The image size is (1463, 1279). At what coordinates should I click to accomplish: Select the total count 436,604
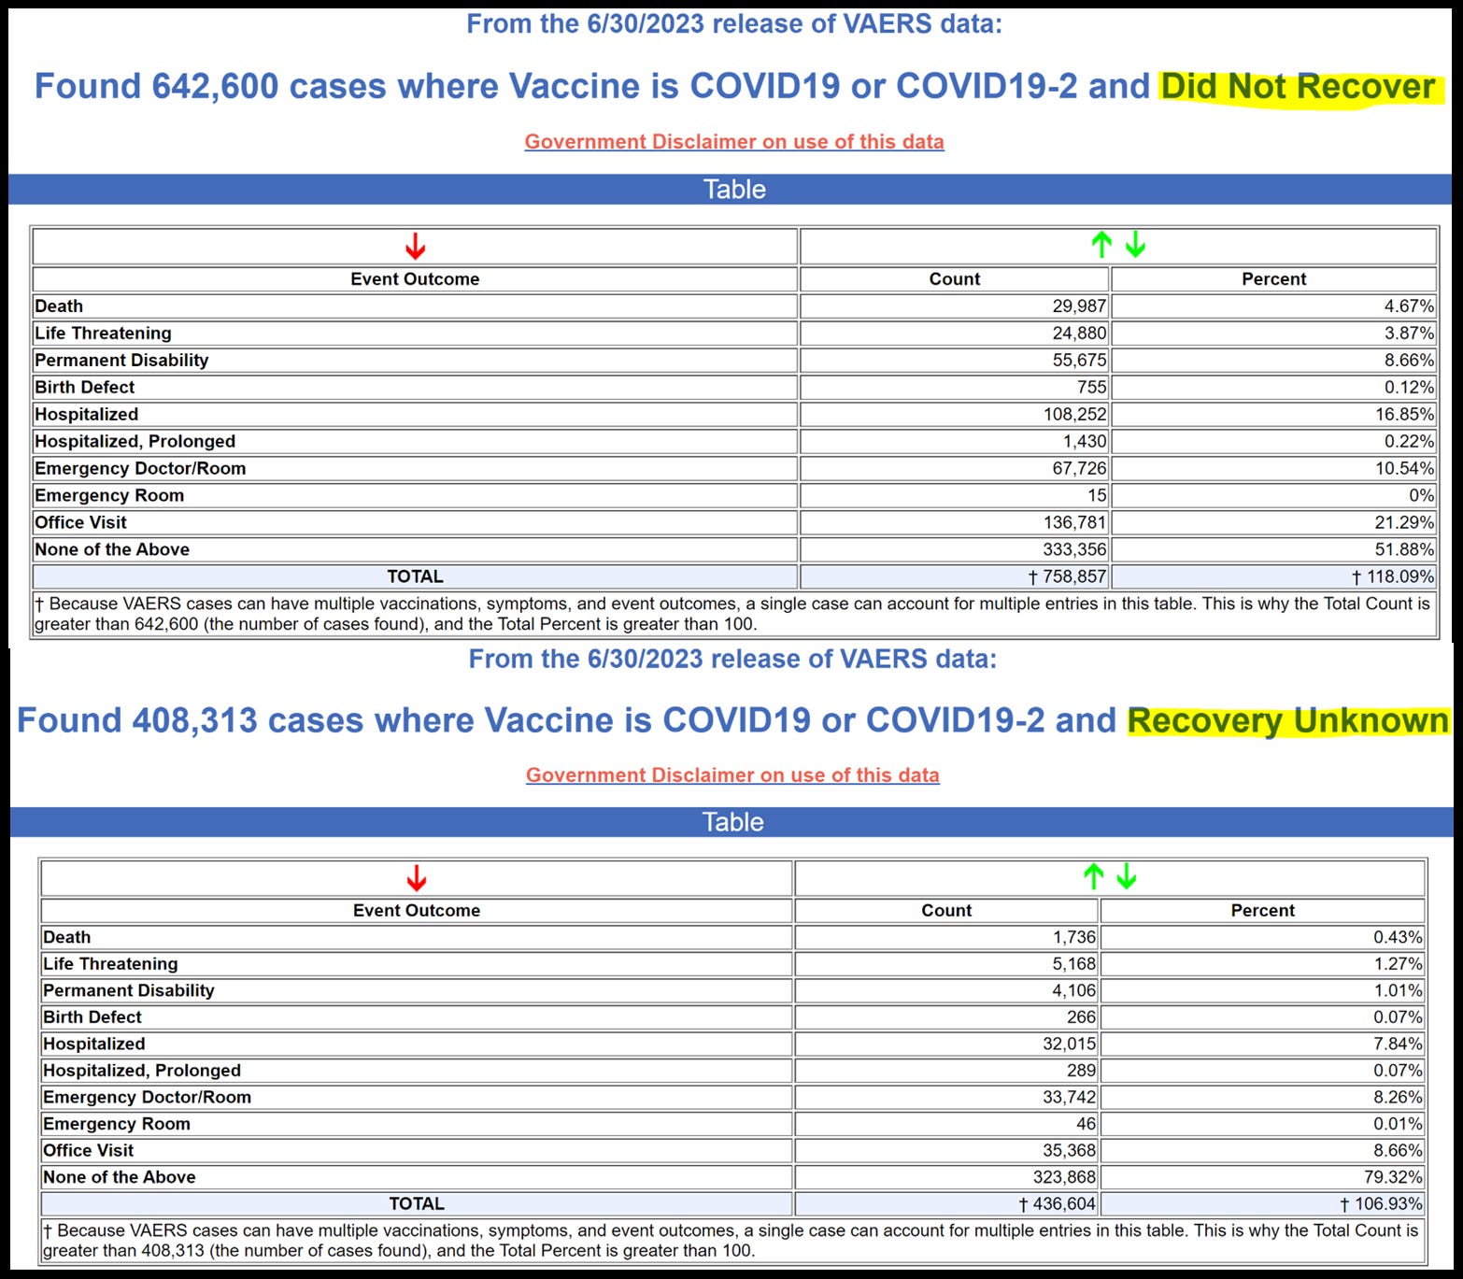click(1058, 1203)
